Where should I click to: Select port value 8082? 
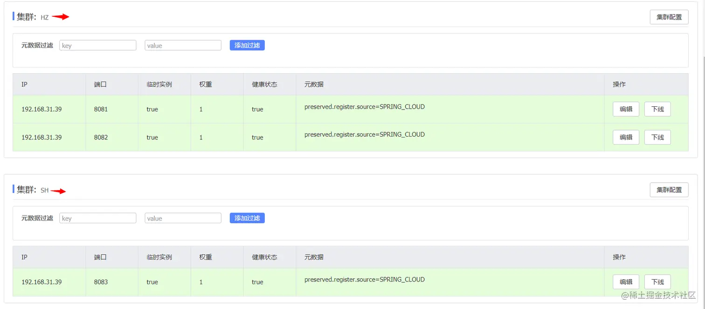tap(101, 137)
